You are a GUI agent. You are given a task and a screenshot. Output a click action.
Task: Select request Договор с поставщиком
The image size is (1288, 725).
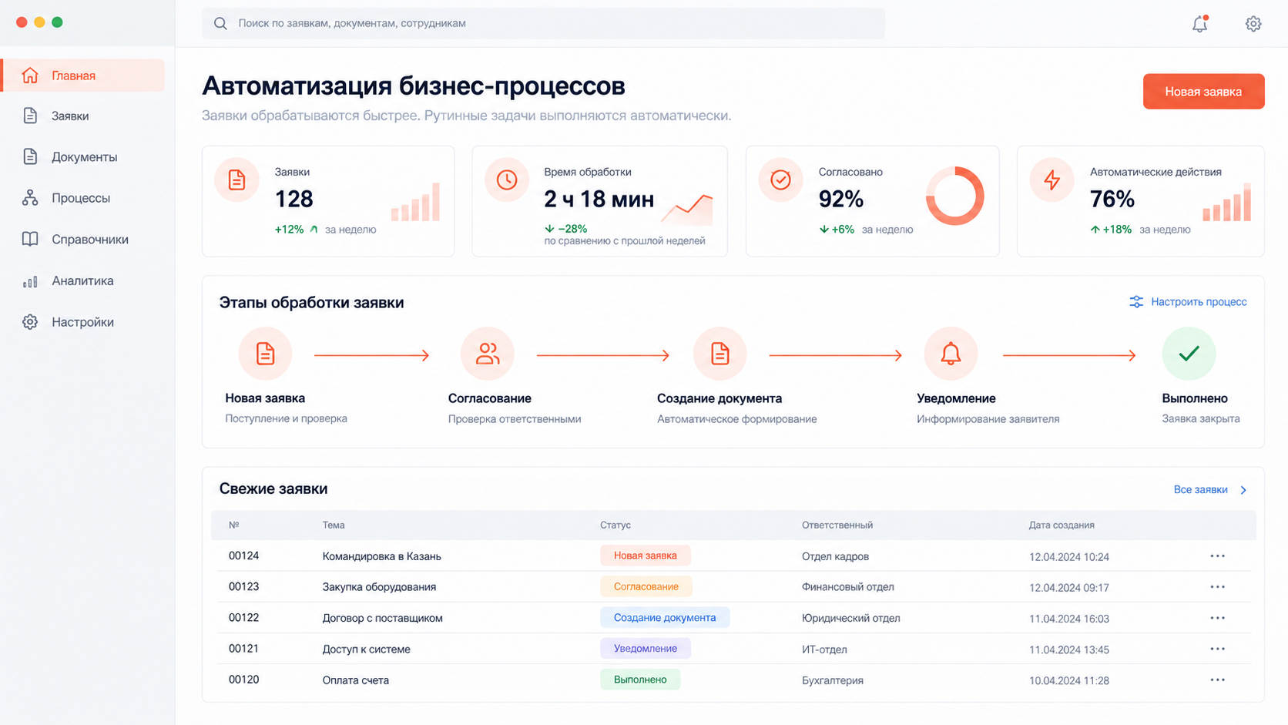(x=382, y=618)
